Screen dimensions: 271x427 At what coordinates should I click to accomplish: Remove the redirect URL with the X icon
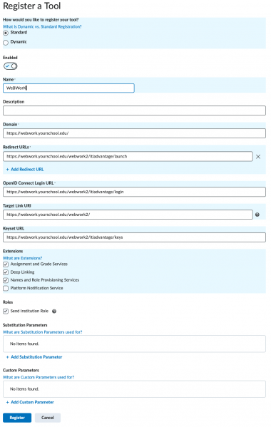[x=258, y=157]
